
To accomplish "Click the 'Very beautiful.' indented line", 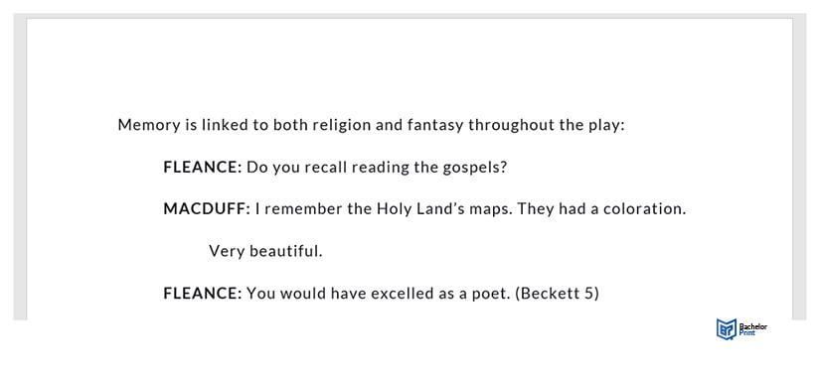I will point(265,251).
